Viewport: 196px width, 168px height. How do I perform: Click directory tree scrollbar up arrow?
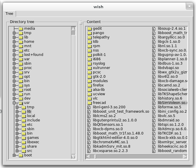(73, 29)
